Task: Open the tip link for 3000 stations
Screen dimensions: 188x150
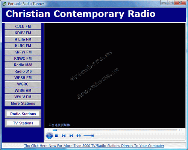Action: click(94, 146)
